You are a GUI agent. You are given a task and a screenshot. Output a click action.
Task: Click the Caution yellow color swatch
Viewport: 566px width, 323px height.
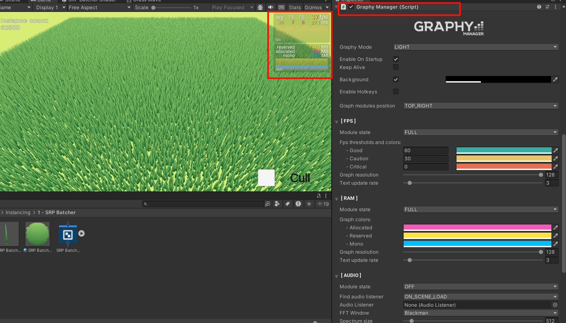pyautogui.click(x=504, y=158)
